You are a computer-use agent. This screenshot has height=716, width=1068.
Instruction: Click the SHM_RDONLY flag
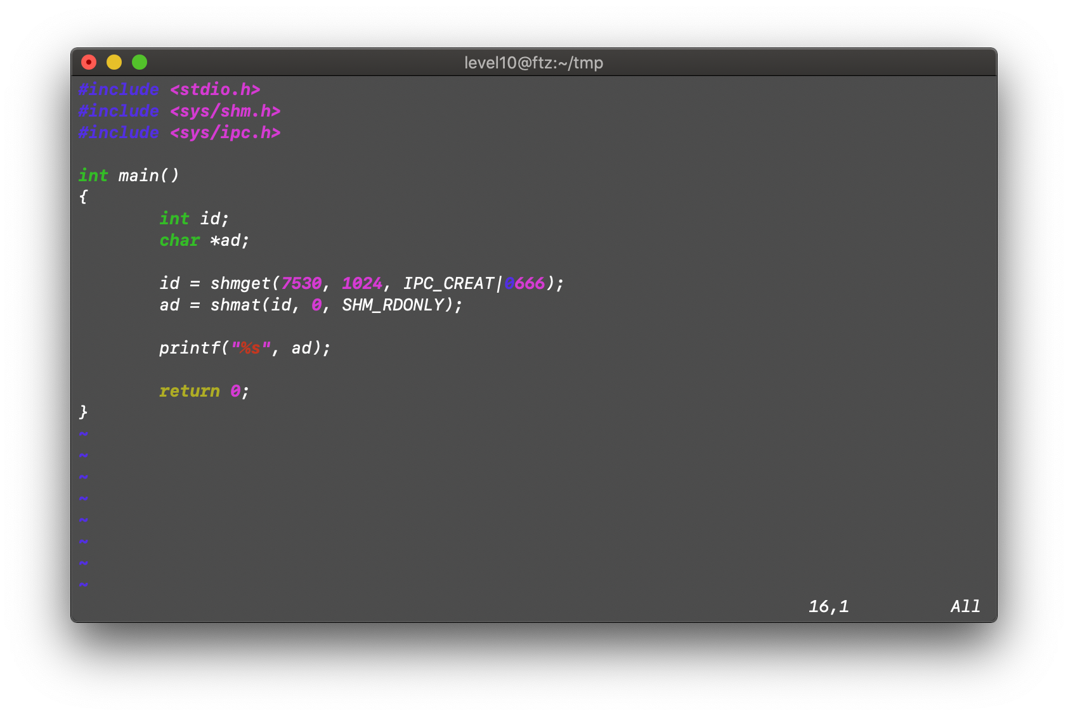tap(393, 305)
